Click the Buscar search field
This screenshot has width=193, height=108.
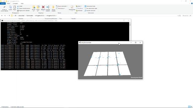coord(187,16)
